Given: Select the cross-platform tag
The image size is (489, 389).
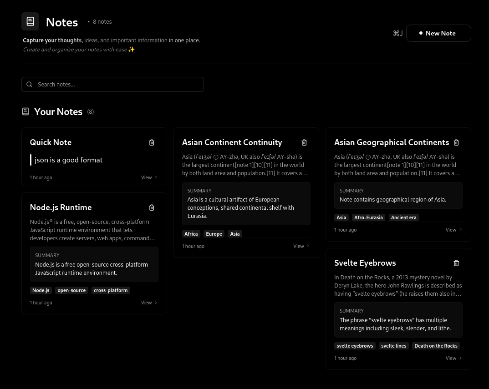Looking at the screenshot, I should [x=111, y=290].
